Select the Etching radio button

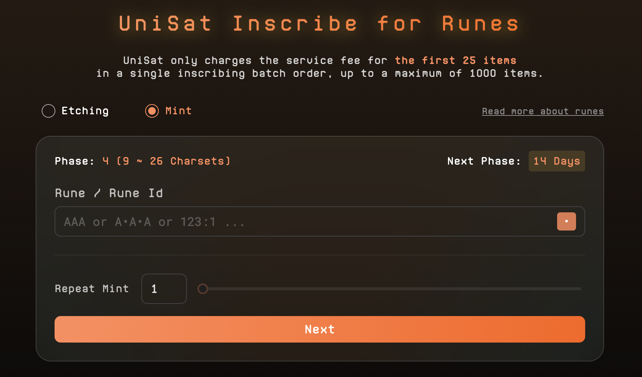click(x=49, y=111)
